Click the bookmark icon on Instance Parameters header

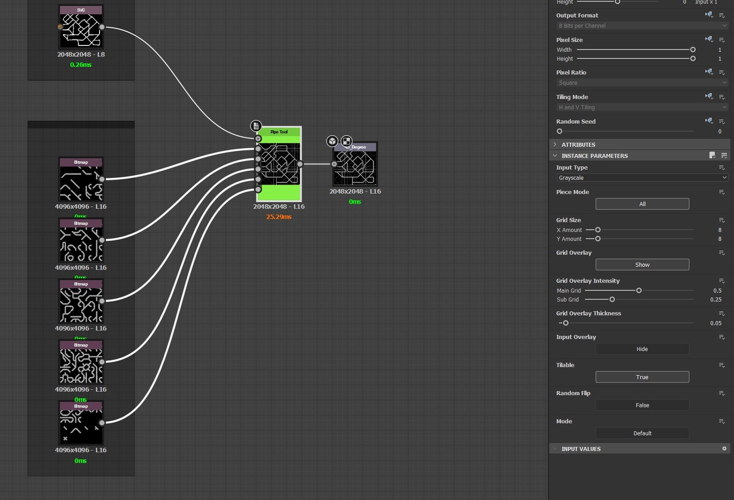[x=712, y=156]
